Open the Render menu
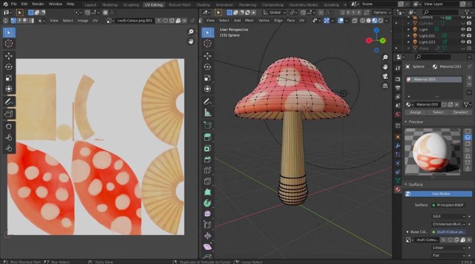This screenshot has height=264, width=475. [38, 4]
